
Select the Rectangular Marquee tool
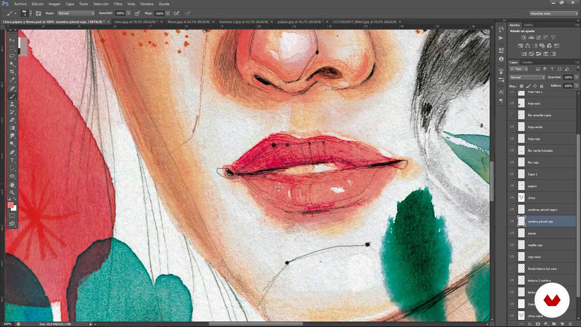coord(12,48)
